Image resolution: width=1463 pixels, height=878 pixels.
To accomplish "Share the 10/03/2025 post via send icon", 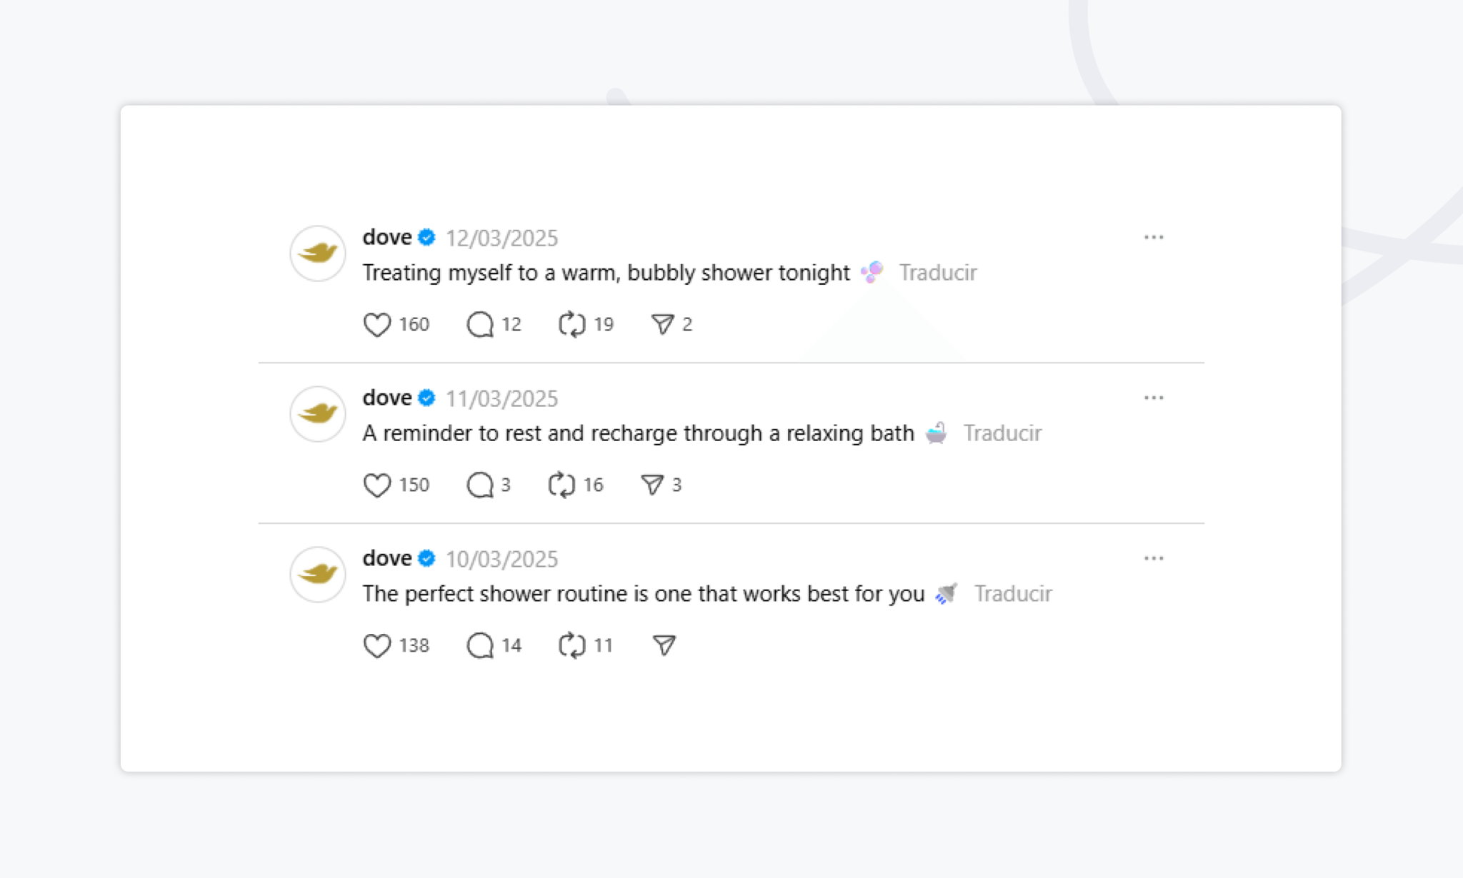I will tap(664, 646).
